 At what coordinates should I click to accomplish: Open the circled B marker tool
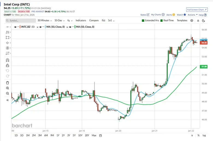7,48
